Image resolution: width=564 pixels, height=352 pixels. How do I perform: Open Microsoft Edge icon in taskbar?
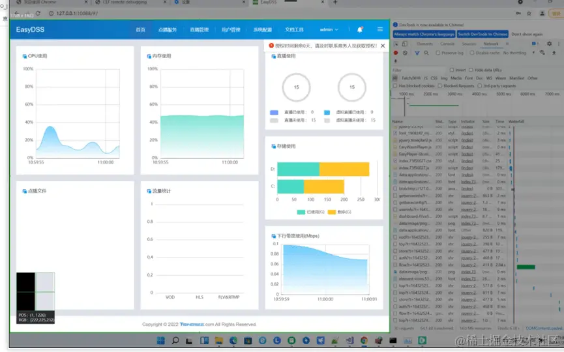pos(233,340)
